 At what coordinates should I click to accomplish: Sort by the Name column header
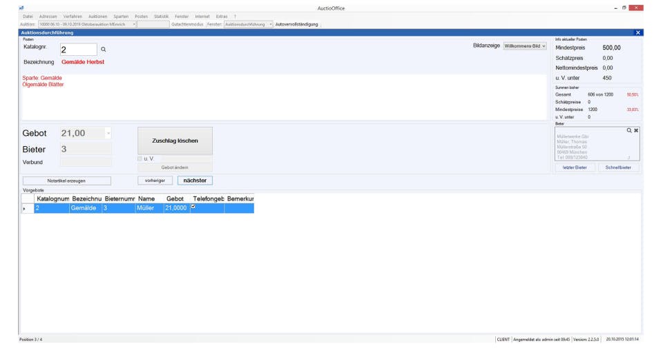pos(150,198)
